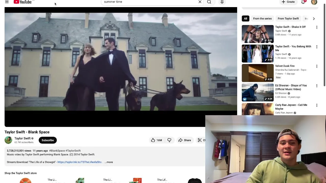Open options menu for Shake It Off
Image resolution: width=326 pixels, height=183 pixels.
(x=317, y=27)
